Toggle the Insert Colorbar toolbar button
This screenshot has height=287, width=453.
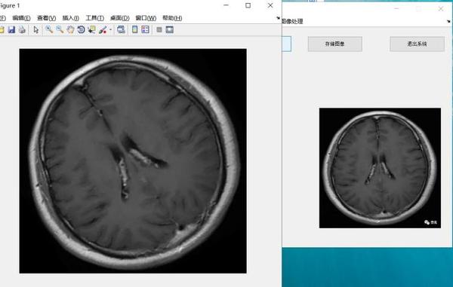click(134, 29)
